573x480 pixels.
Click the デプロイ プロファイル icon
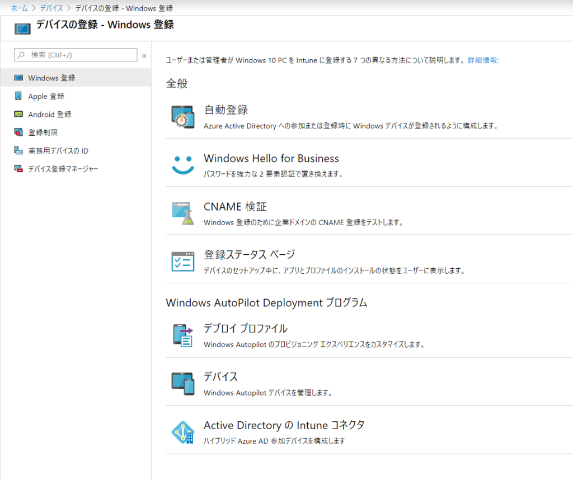183,335
